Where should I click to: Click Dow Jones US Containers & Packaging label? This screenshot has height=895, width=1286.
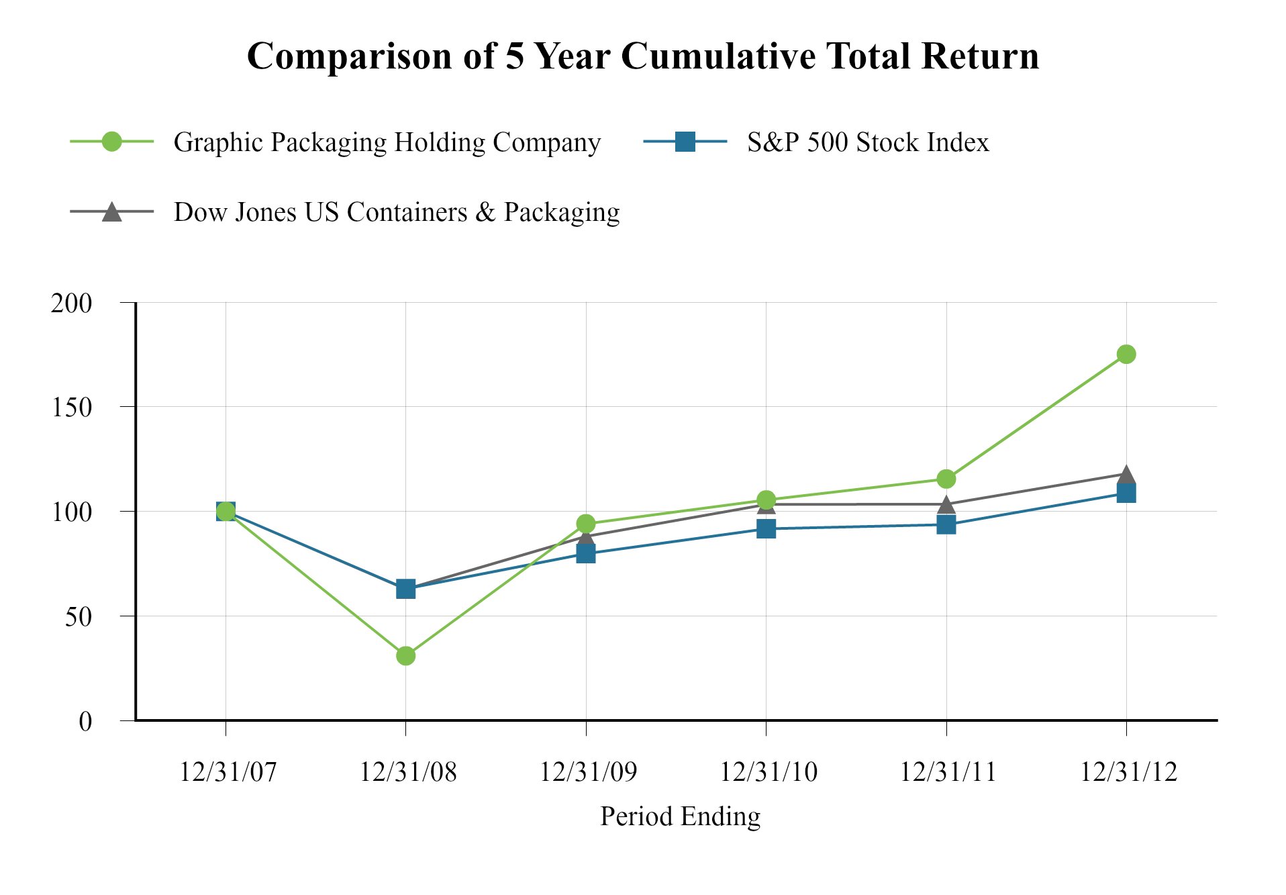[x=396, y=212]
